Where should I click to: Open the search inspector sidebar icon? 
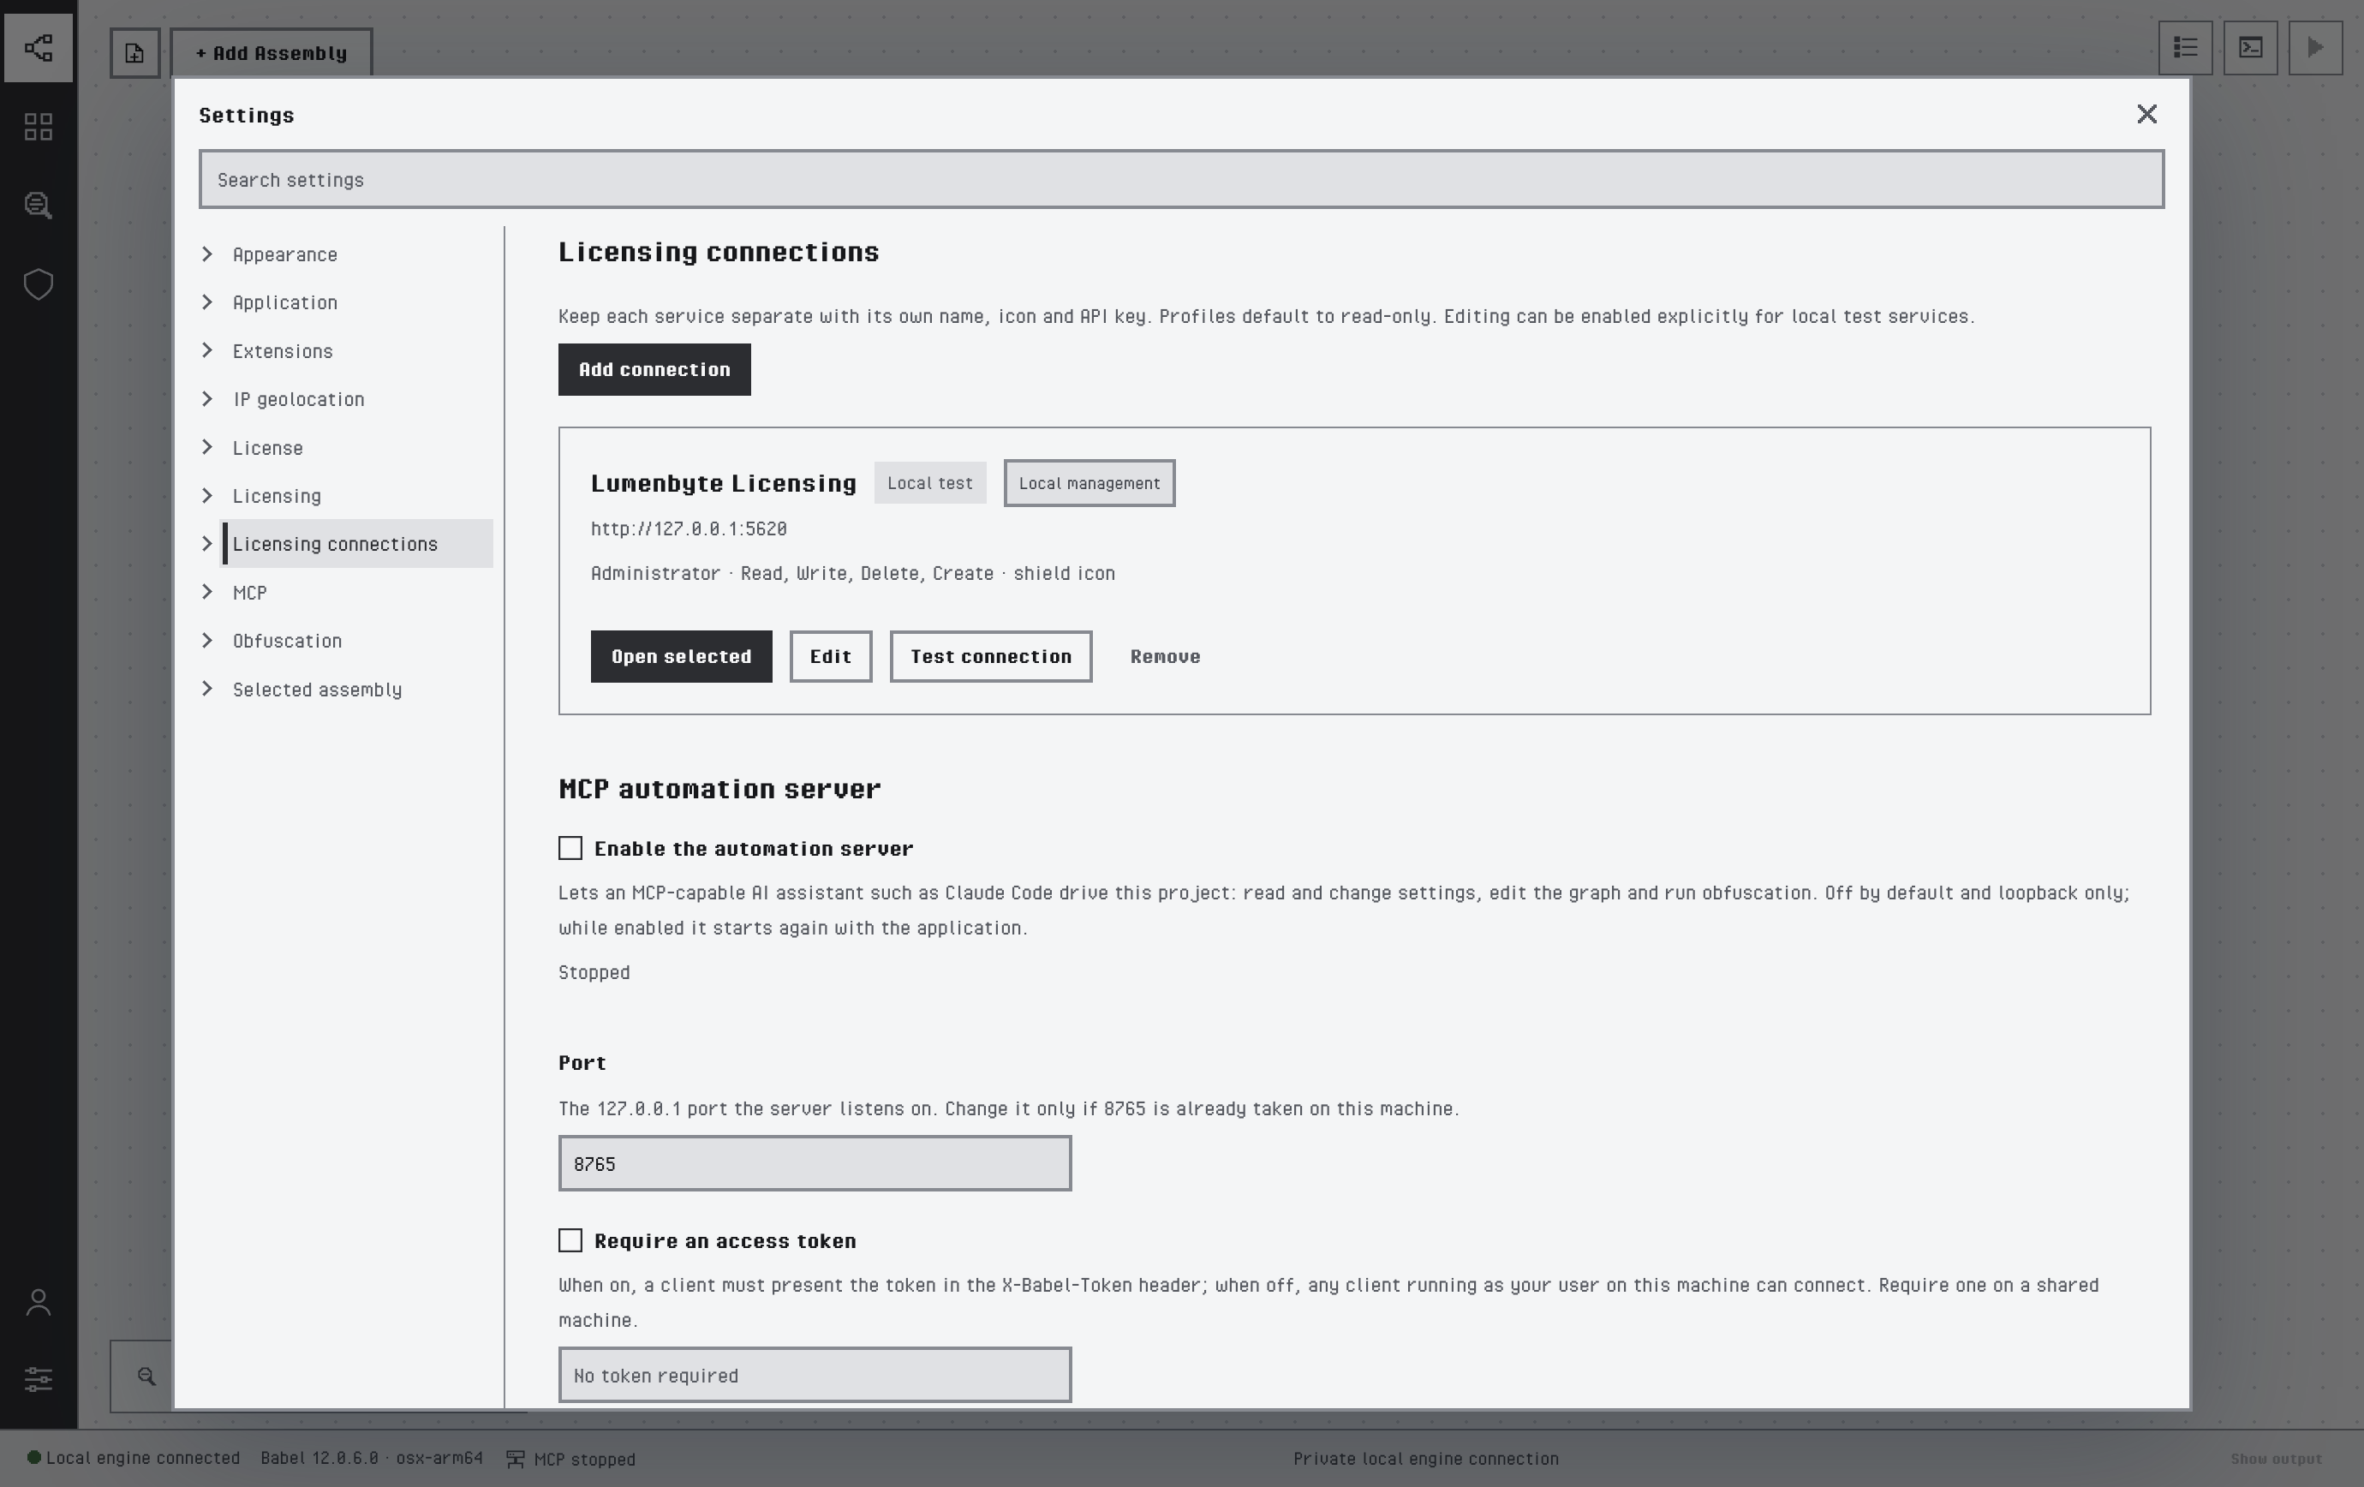coord(39,205)
